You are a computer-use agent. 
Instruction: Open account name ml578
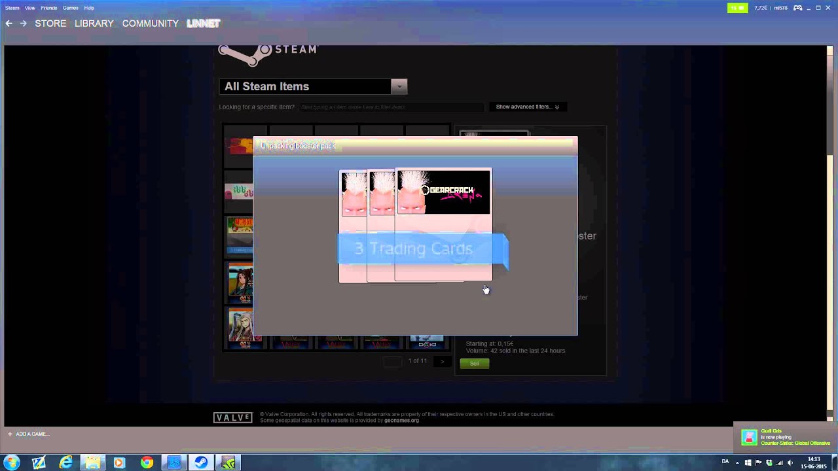click(780, 8)
